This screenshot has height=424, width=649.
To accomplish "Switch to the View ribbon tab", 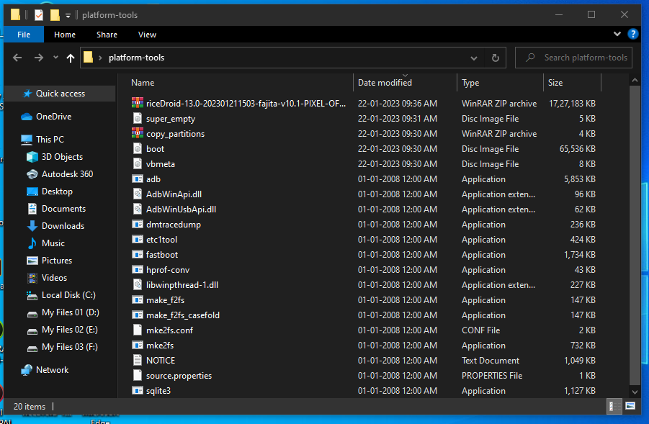I will pyautogui.click(x=147, y=35).
